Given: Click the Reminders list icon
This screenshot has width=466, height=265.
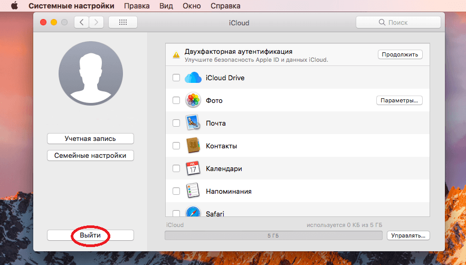Looking at the screenshot, I should pyautogui.click(x=192, y=191).
